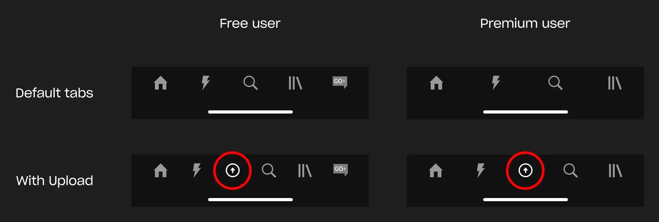Click magnifier Search in Premium default tabs
Image resolution: width=659 pixels, height=222 pixels.
pos(555,83)
